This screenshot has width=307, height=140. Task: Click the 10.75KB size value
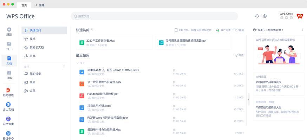[x=239, y=74]
